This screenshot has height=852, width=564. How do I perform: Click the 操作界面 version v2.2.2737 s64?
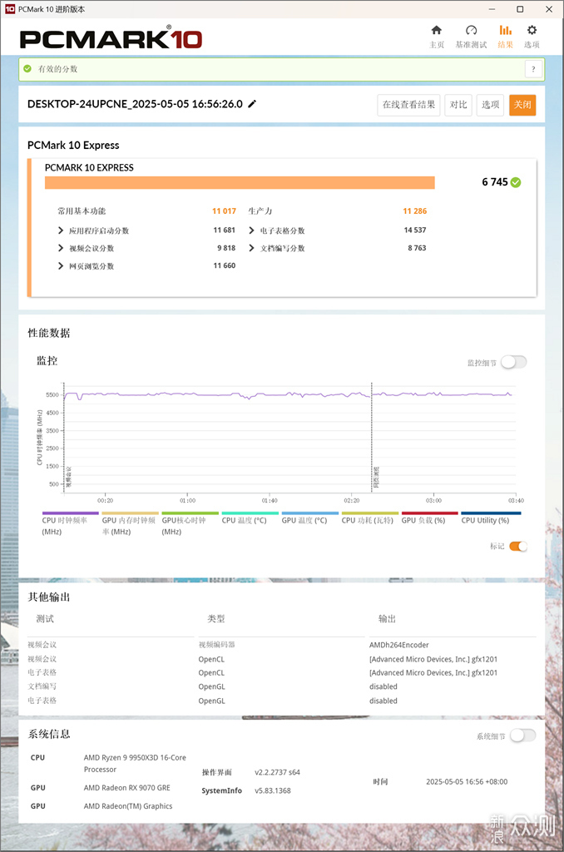point(277,772)
